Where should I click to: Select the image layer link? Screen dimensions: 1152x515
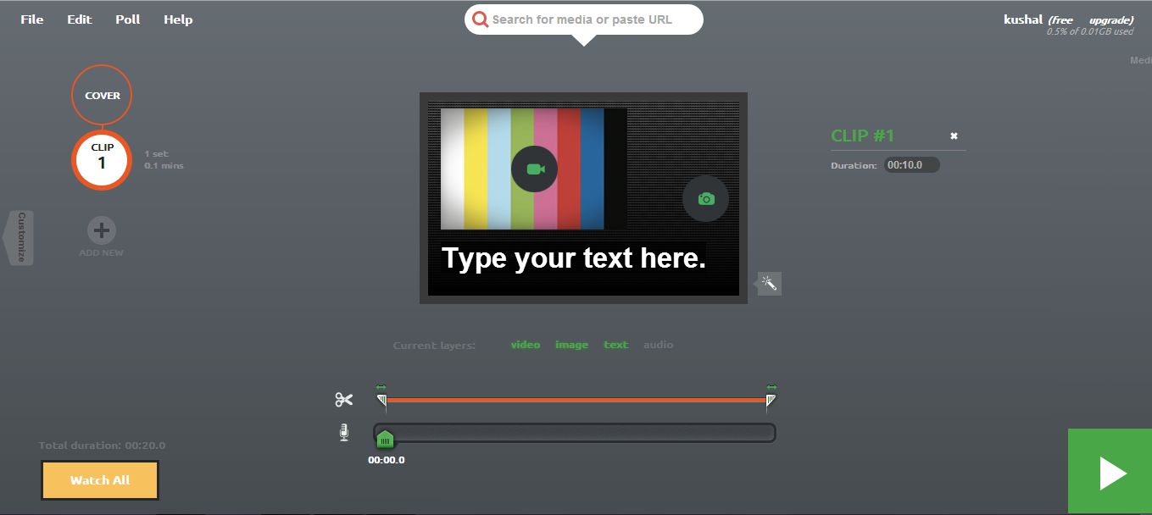pos(572,345)
